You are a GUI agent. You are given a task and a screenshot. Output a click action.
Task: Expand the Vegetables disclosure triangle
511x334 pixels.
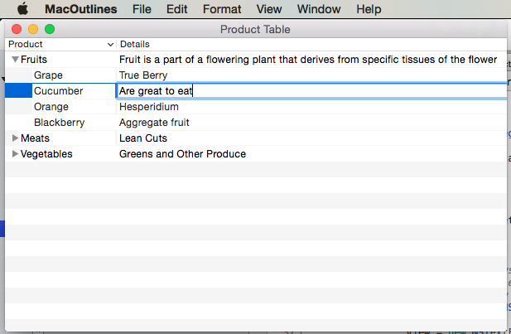(15, 154)
